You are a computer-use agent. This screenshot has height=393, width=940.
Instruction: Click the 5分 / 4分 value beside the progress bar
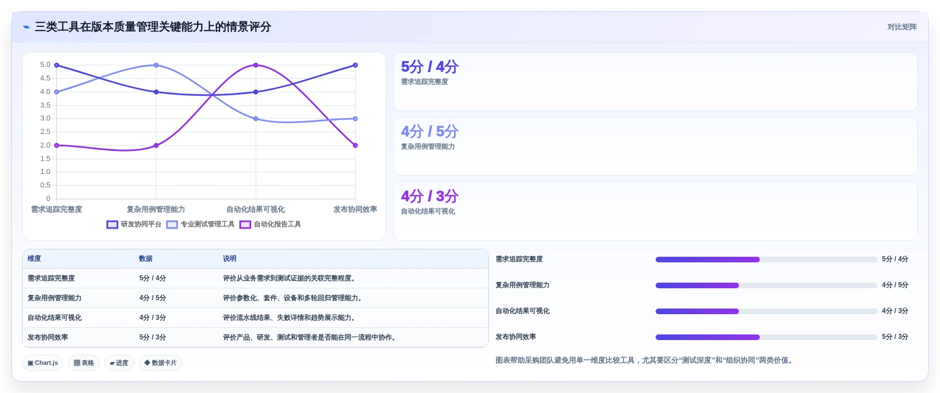(895, 260)
